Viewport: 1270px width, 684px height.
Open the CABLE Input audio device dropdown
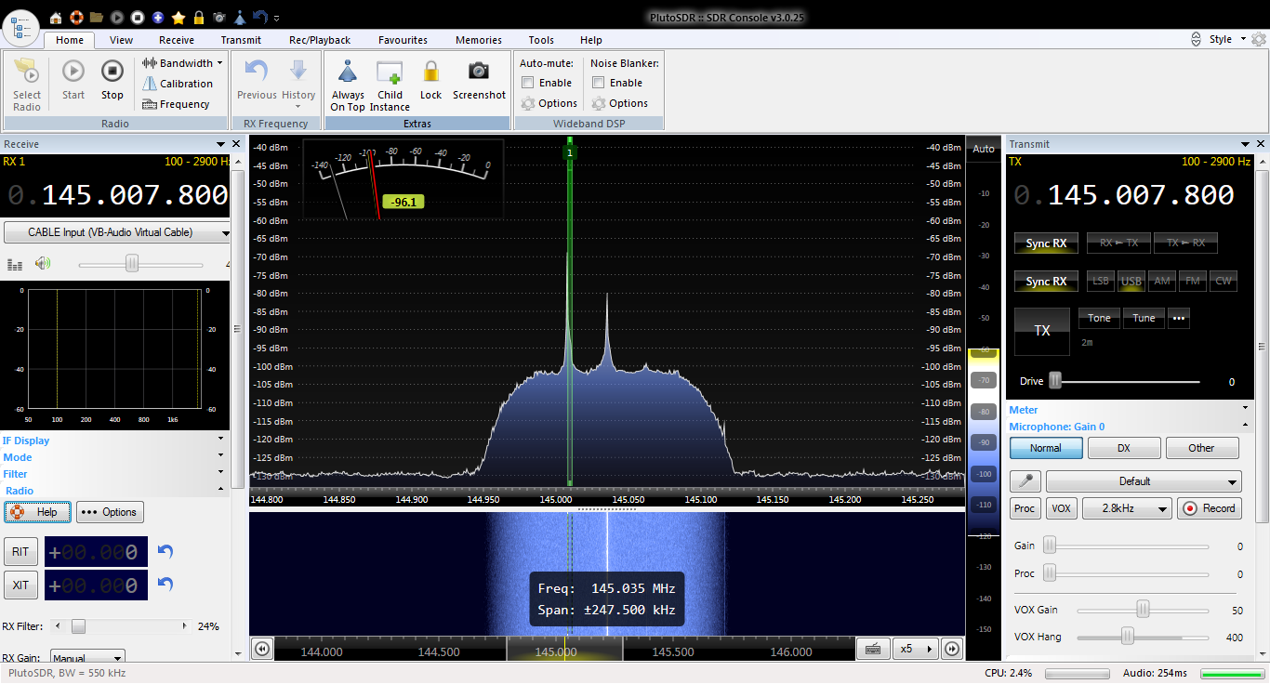(117, 232)
